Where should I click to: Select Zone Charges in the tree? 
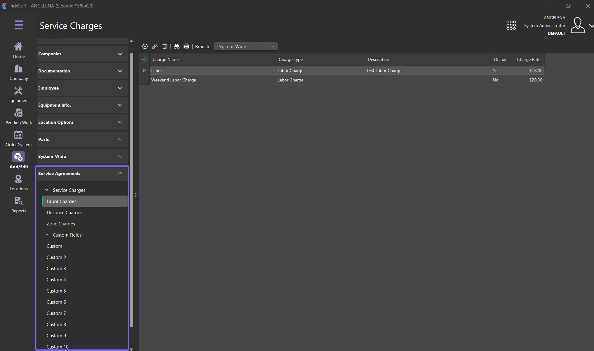pyautogui.click(x=61, y=224)
